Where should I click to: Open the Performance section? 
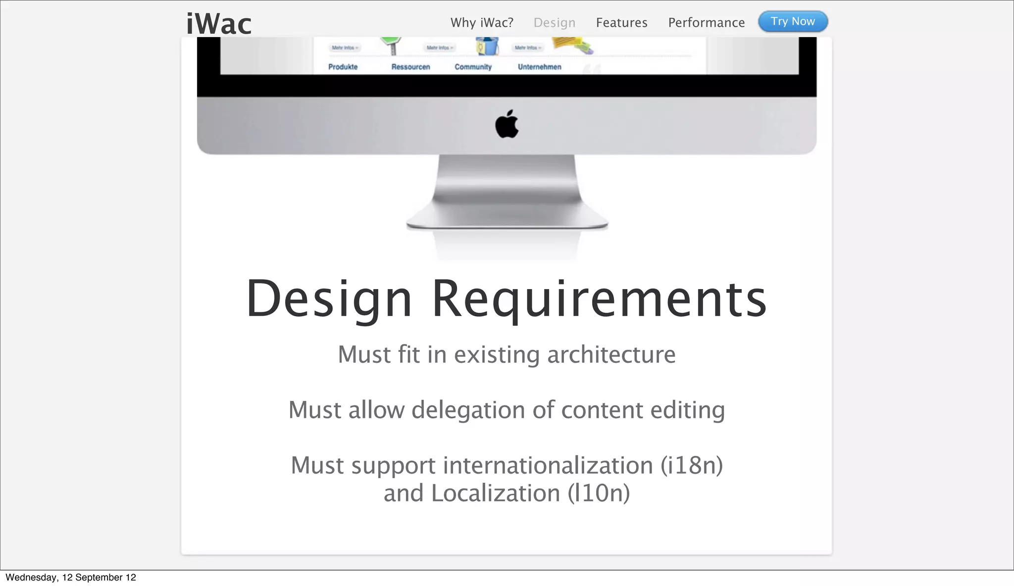coord(707,23)
